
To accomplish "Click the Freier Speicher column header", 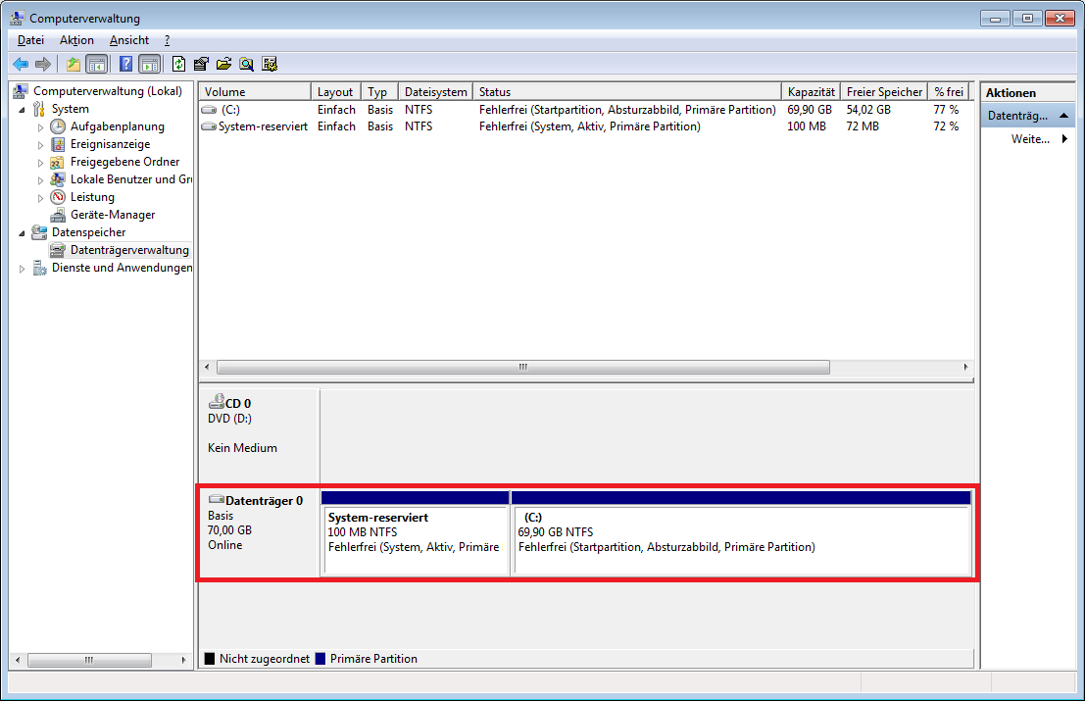I will point(884,92).
